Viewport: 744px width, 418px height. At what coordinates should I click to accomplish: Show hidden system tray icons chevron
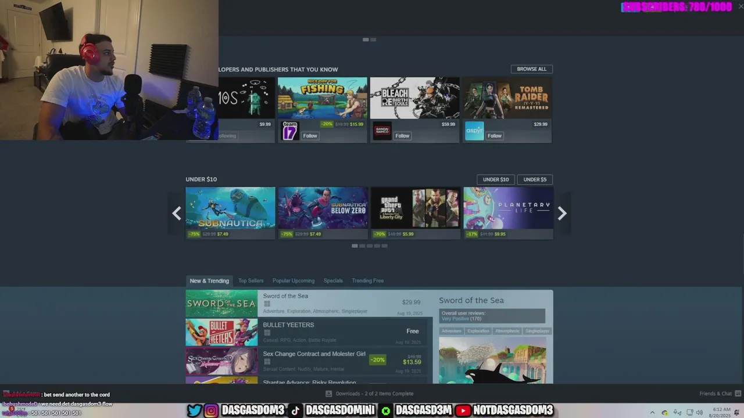pos(652,413)
